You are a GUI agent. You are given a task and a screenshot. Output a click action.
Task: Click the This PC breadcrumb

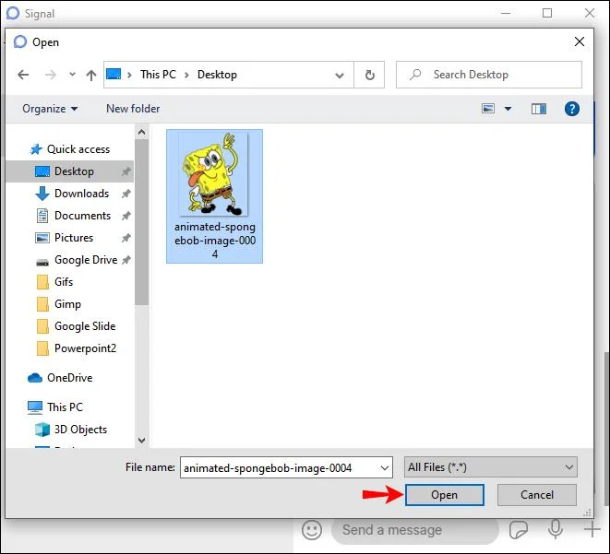tap(158, 75)
